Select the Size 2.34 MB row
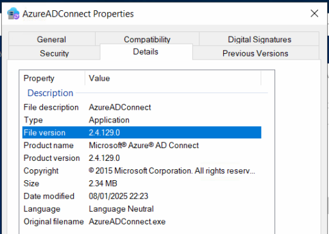This screenshot has height=234, width=329. [142, 183]
